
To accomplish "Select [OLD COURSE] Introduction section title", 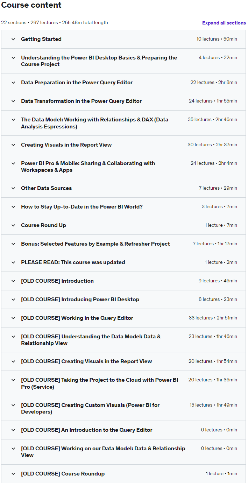I will tap(57, 281).
